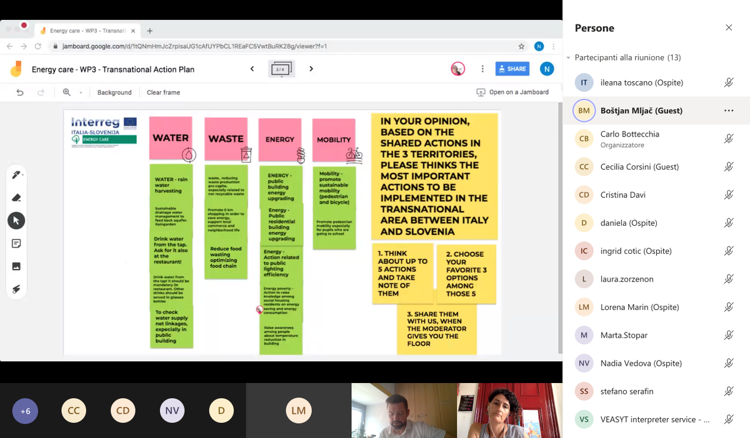The height and width of the screenshot is (438, 750).
Task: Click muted mic icon for Marta.Stopar
Action: 729,335
